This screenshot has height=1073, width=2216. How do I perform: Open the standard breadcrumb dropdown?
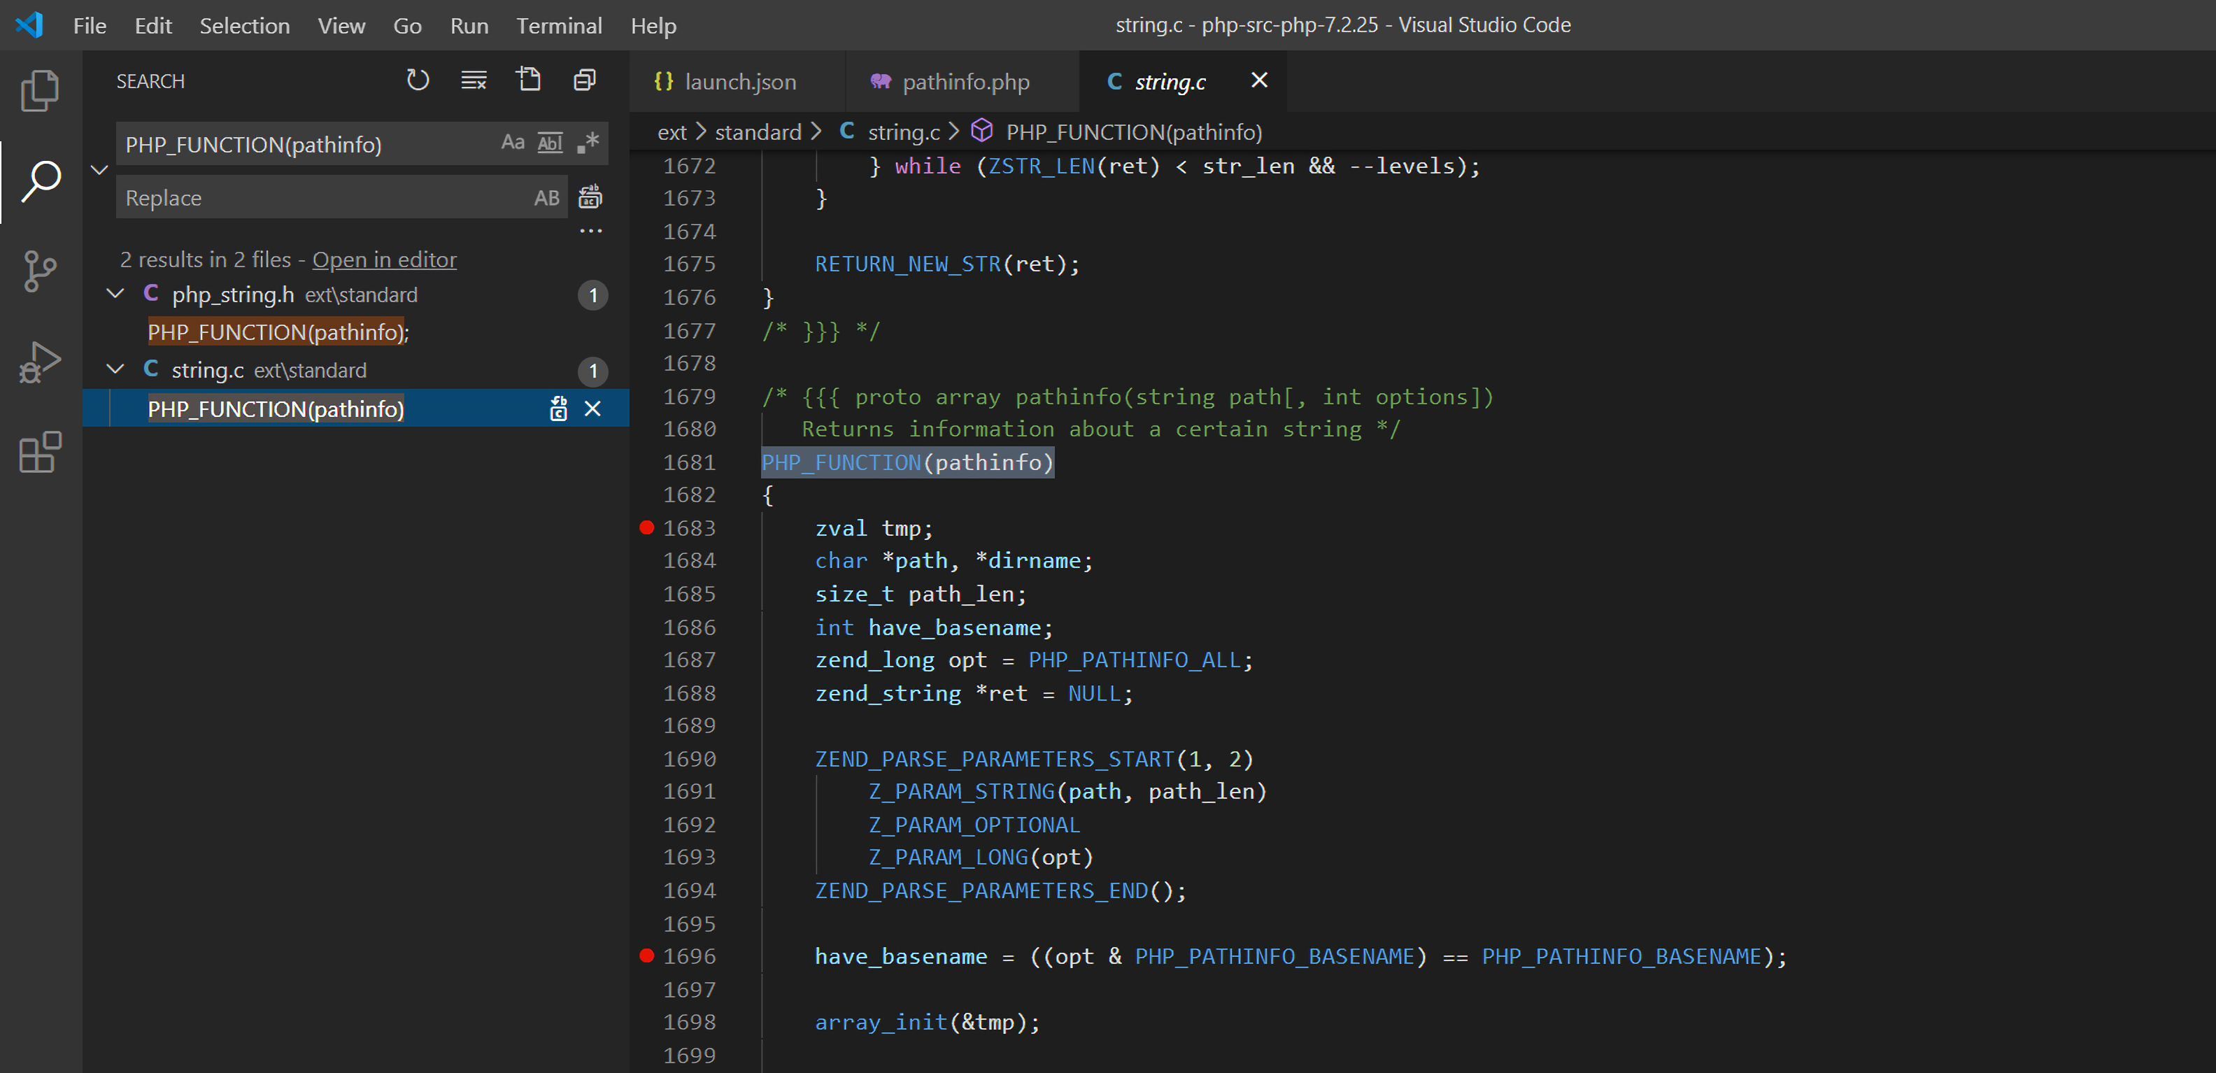pyautogui.click(x=758, y=132)
